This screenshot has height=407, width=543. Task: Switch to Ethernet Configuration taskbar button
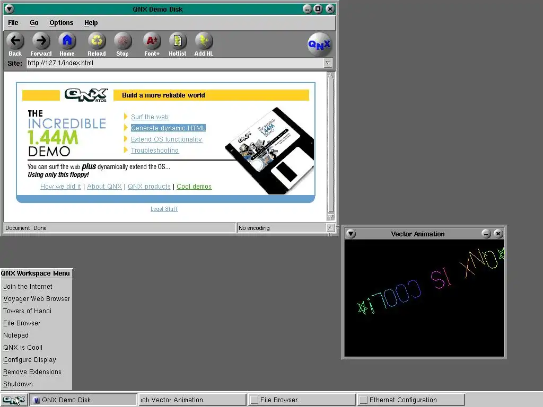pyautogui.click(x=411, y=400)
